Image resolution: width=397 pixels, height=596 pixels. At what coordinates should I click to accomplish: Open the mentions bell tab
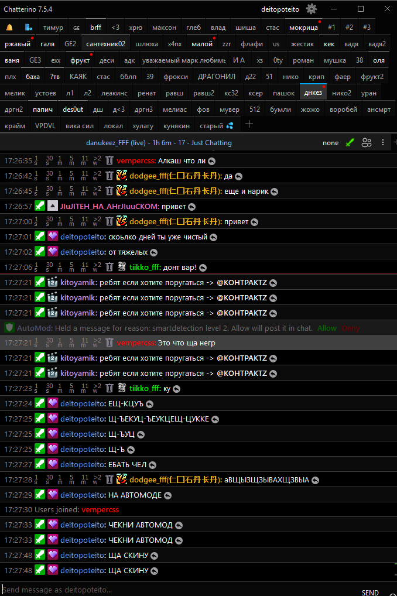10,28
